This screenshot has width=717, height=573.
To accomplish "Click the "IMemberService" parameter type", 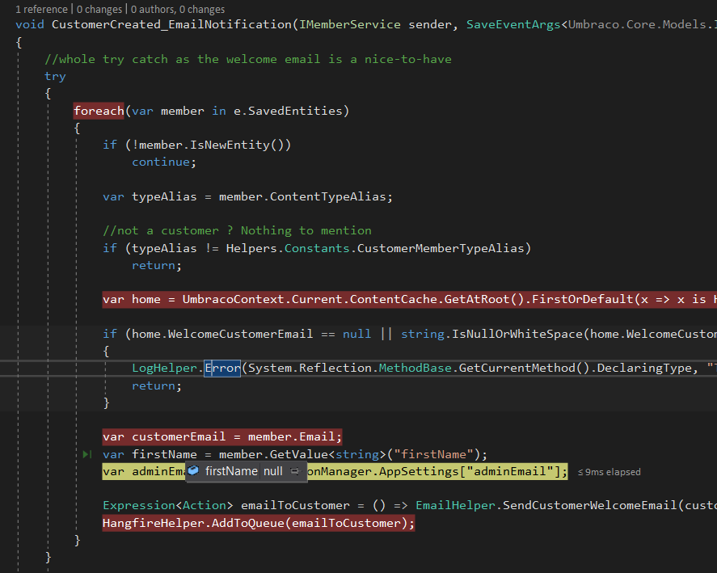I will (350, 24).
